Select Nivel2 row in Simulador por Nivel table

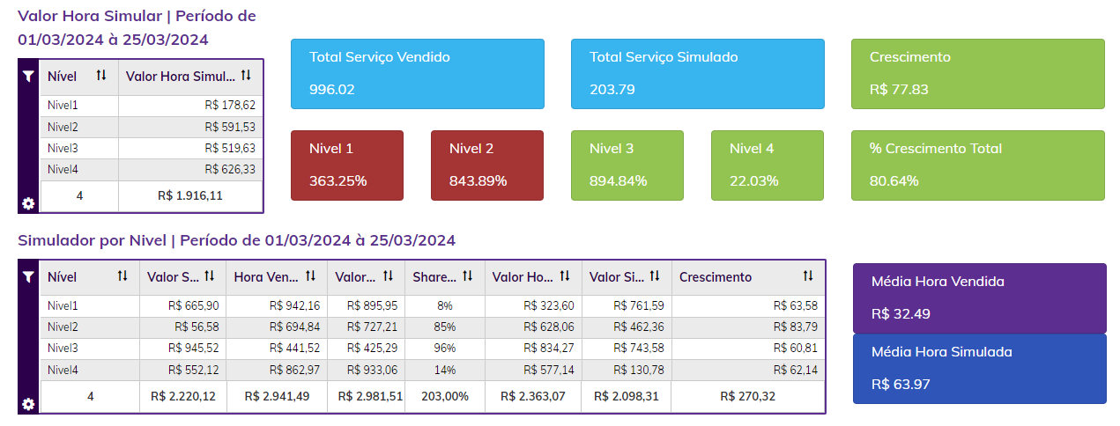coord(432,327)
